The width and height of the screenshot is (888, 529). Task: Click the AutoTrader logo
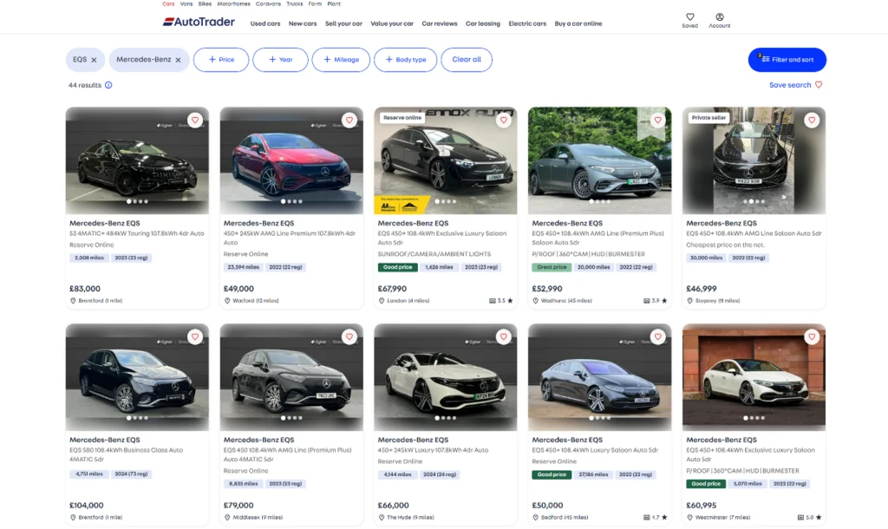(200, 22)
